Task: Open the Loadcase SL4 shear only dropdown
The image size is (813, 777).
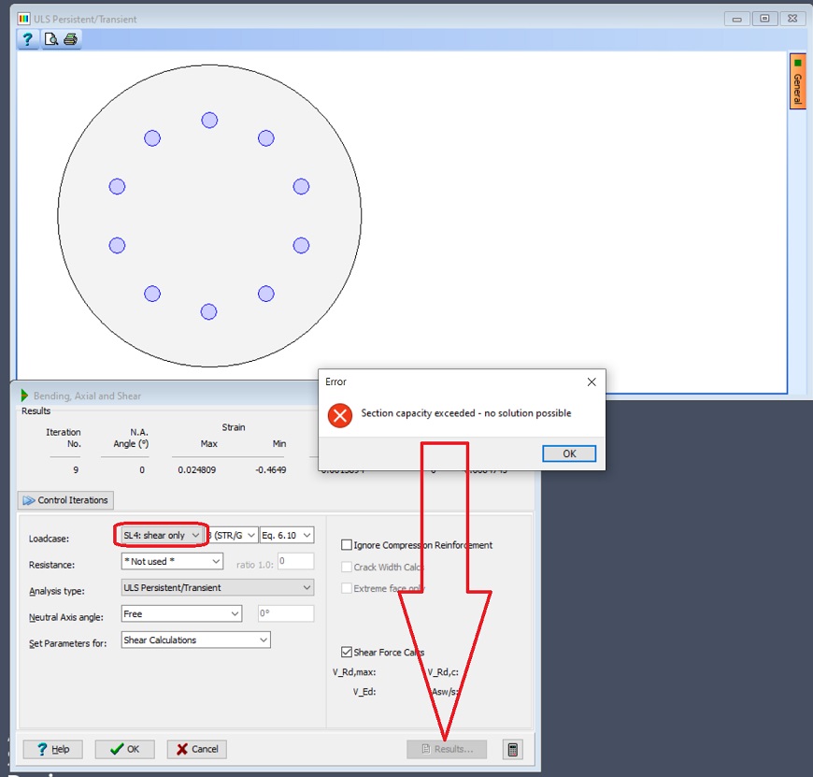Action: [161, 535]
